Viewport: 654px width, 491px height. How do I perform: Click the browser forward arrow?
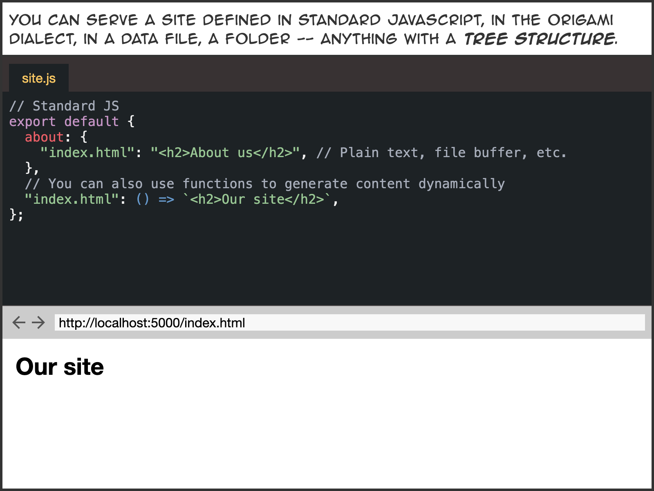pyautogui.click(x=39, y=322)
